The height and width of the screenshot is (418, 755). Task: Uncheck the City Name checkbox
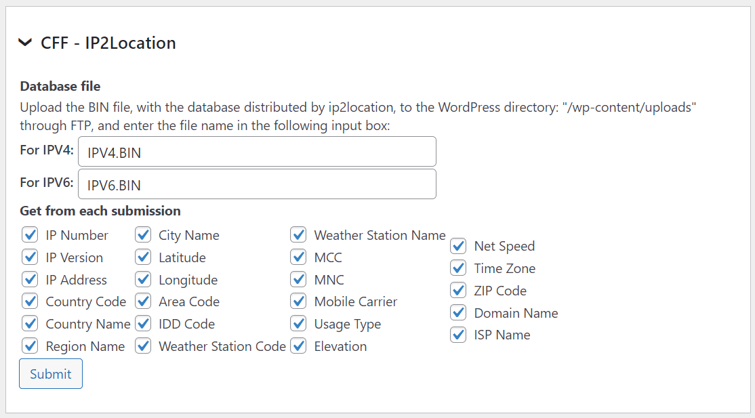[143, 235]
